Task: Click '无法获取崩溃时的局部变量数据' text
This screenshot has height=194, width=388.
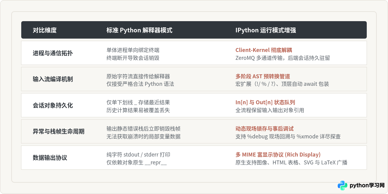Action: pos(143,136)
